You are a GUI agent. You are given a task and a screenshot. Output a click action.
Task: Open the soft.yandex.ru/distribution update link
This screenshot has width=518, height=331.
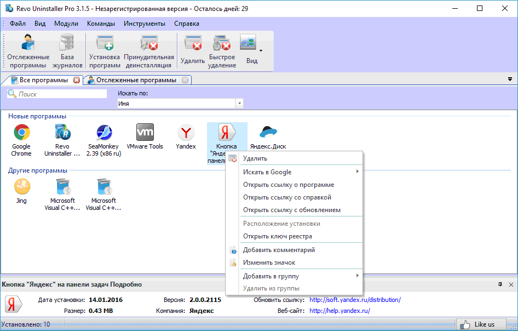point(355,300)
